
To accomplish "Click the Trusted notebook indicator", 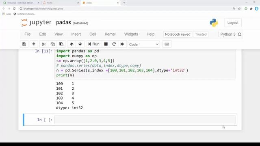I will coord(201,34).
